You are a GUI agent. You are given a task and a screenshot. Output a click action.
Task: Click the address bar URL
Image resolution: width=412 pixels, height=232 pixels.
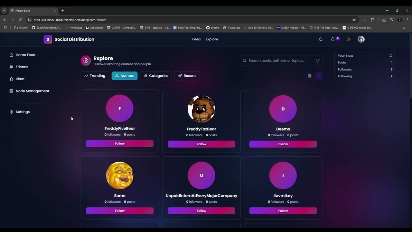pos(70,20)
